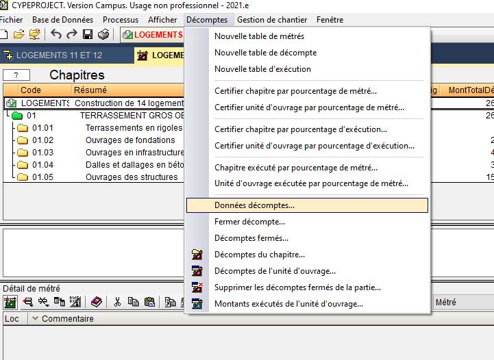The image size is (494, 360).
Task: Expand the Commentaire column dropdown arrow
Action: click(x=35, y=319)
